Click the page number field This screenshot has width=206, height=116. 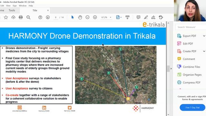tap(56, 17)
